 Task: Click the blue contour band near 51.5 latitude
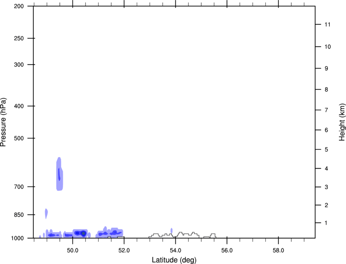pyautogui.click(x=109, y=232)
